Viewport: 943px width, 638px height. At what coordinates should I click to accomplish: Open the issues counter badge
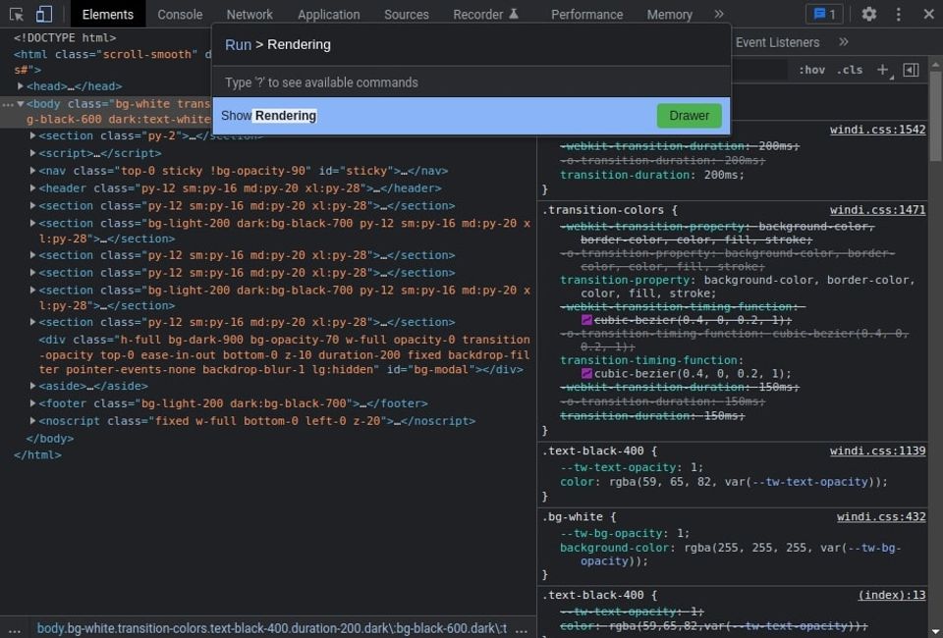coord(824,15)
